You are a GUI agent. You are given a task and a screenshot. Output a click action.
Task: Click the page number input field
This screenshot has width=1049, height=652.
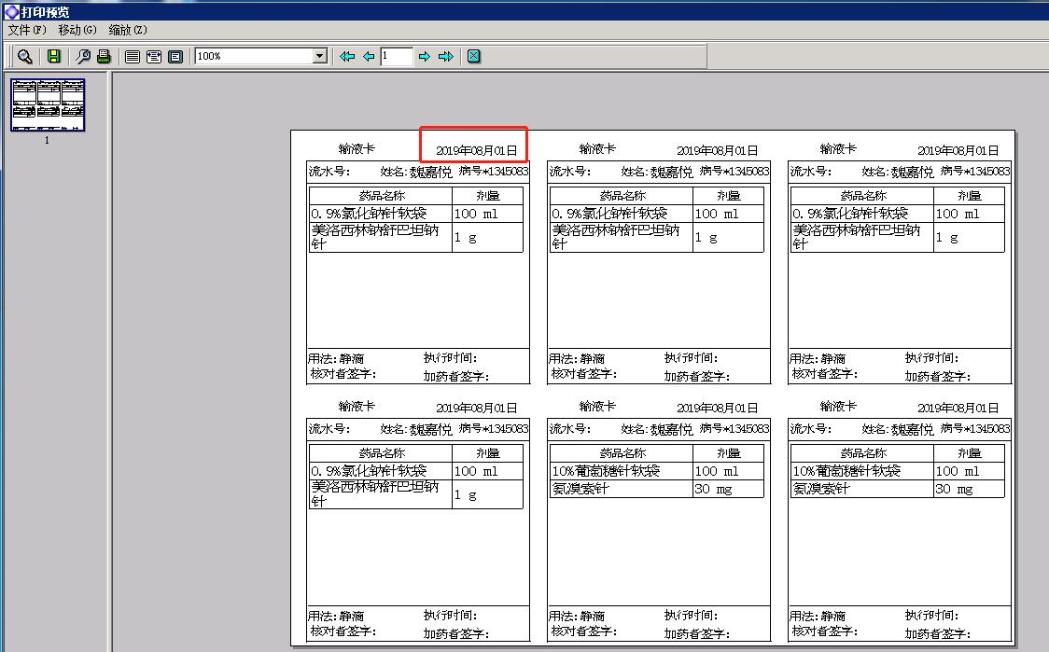(396, 56)
